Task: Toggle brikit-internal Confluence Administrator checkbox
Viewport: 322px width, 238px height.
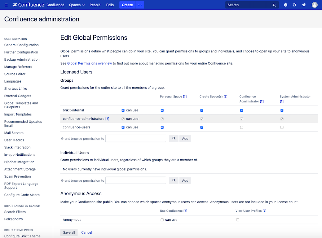Action: [241, 110]
